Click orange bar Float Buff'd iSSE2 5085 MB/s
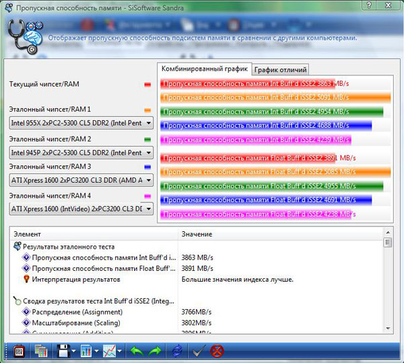The width and height of the screenshot is (404, 363). pos(275,172)
